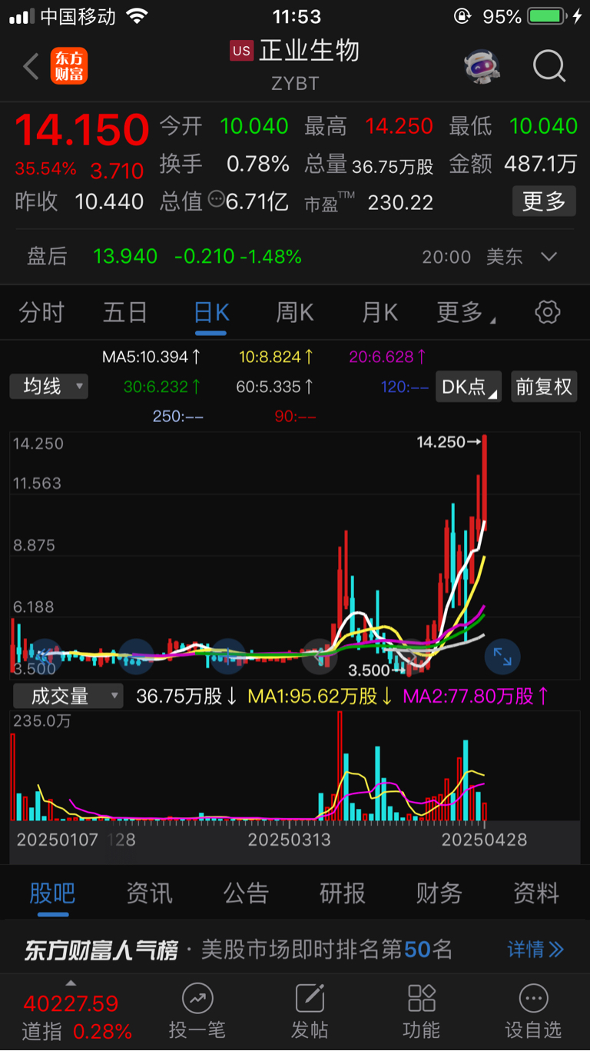The width and height of the screenshot is (590, 1051).
Task: Tap the 市盈 230.22 value
Action: pos(400,202)
